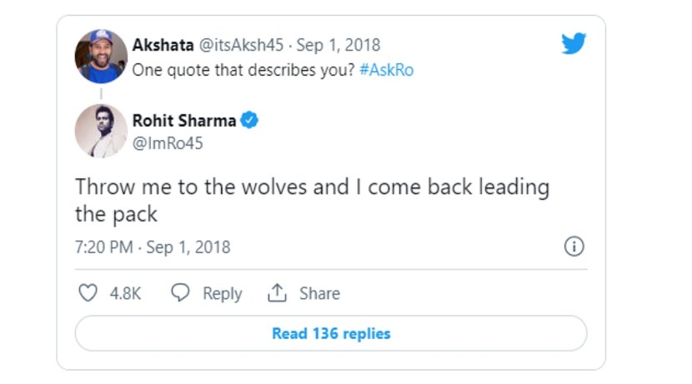Like the tweet with heart icon
692x384 pixels.
pyautogui.click(x=88, y=292)
